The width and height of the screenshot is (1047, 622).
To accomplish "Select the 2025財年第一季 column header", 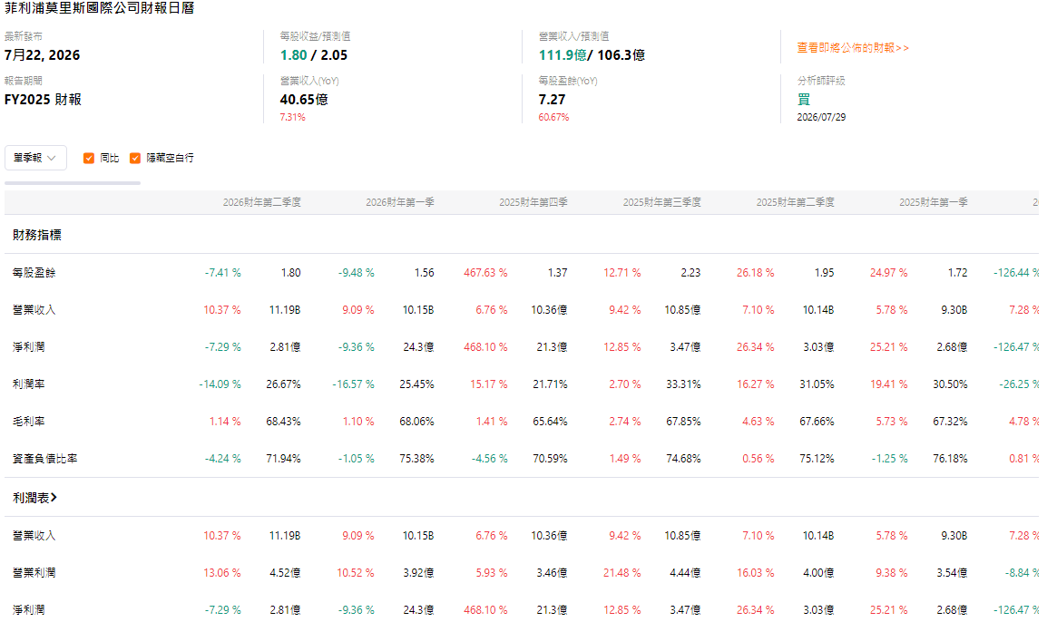I will click(934, 202).
